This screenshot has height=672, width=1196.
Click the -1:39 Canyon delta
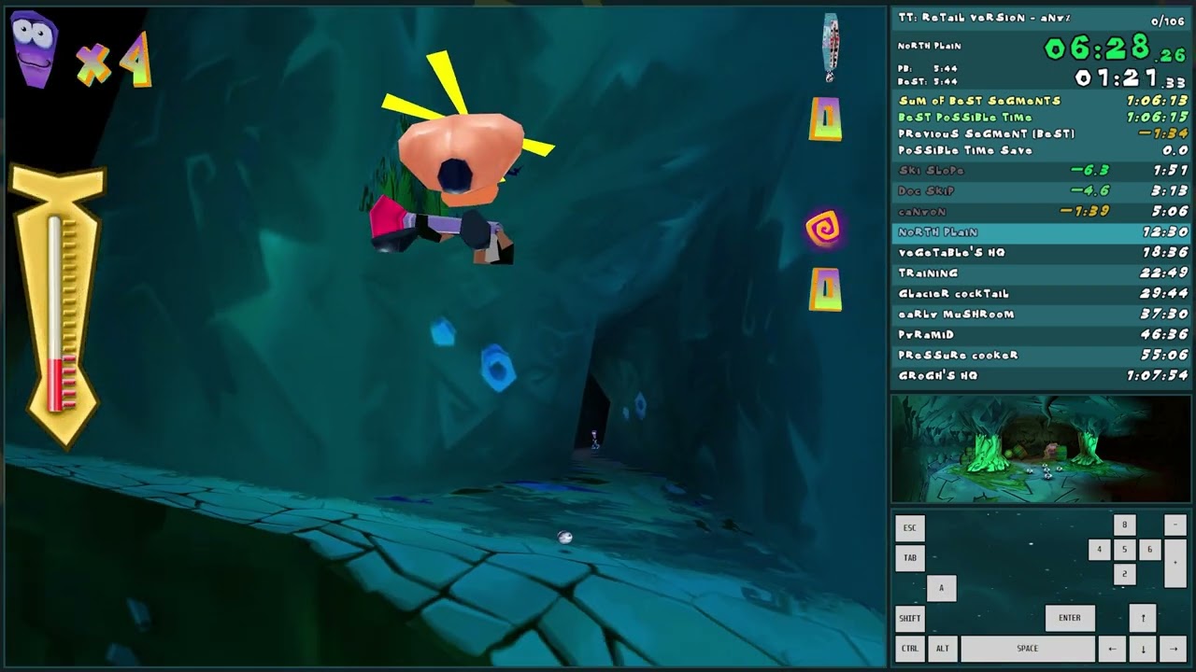pos(1085,212)
